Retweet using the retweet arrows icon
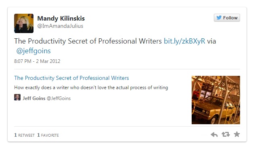The image size is (255, 146). 226,134
